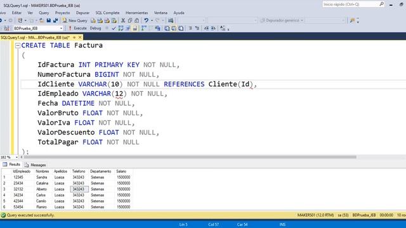Click the Cut scissors icon

[123, 20]
